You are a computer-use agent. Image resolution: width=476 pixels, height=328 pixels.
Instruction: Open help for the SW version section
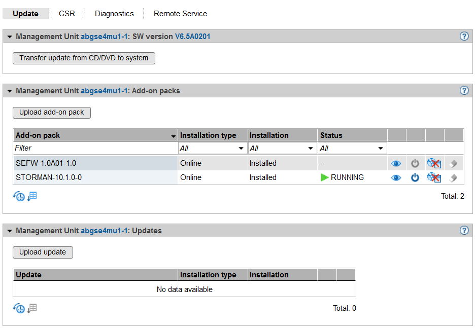click(x=464, y=37)
